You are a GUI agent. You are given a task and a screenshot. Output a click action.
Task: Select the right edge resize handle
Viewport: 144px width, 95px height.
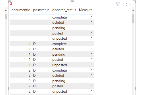pos(135,88)
